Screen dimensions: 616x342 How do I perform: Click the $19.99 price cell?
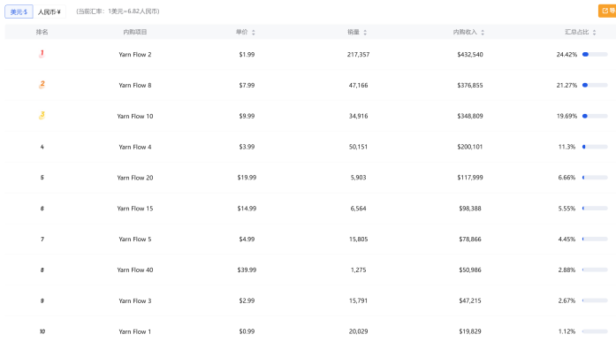247,178
